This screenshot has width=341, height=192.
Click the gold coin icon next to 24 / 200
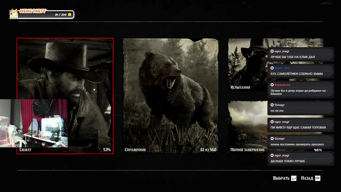[x=70, y=15]
